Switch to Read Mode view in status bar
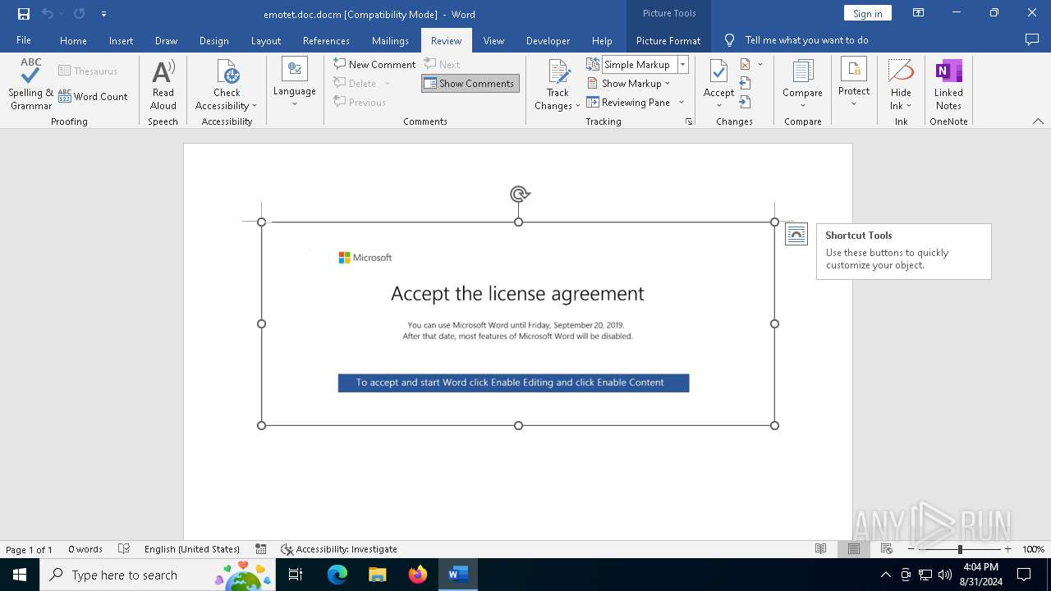The width and height of the screenshot is (1051, 591). [x=820, y=549]
